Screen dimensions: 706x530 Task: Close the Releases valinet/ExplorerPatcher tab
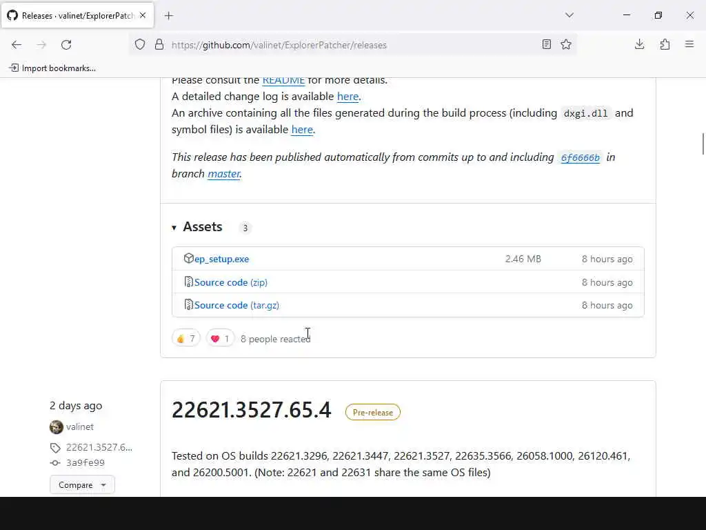click(x=143, y=15)
